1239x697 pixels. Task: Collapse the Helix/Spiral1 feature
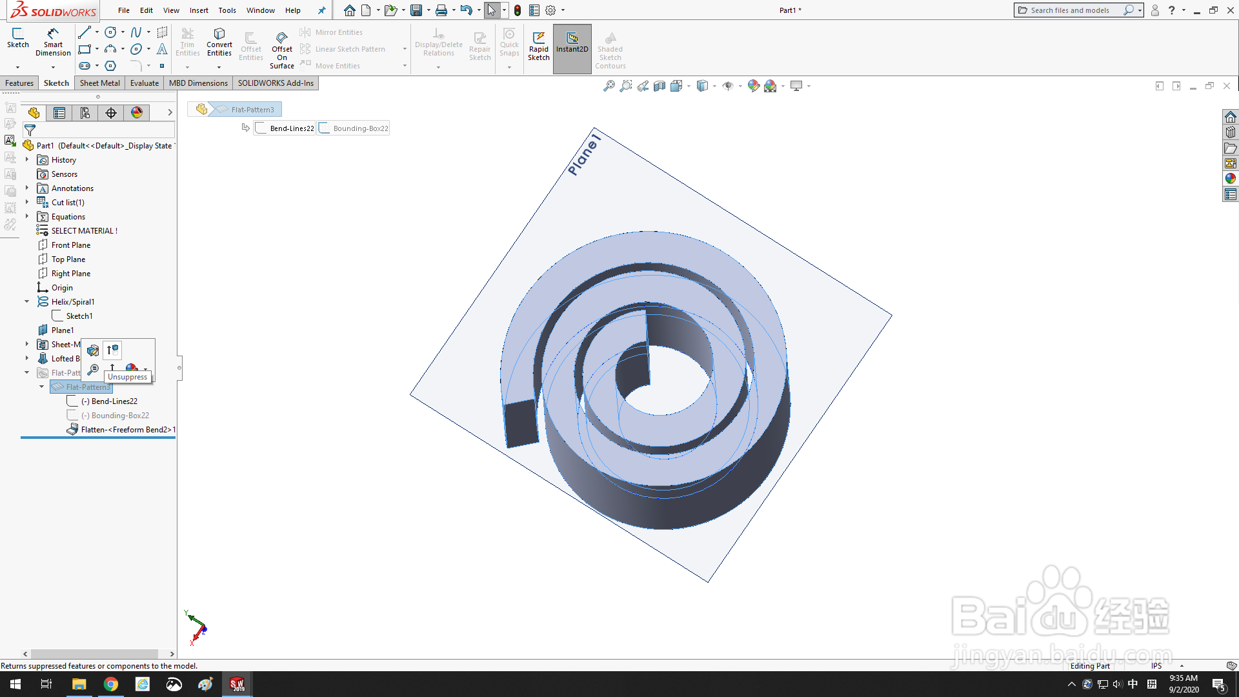point(27,301)
